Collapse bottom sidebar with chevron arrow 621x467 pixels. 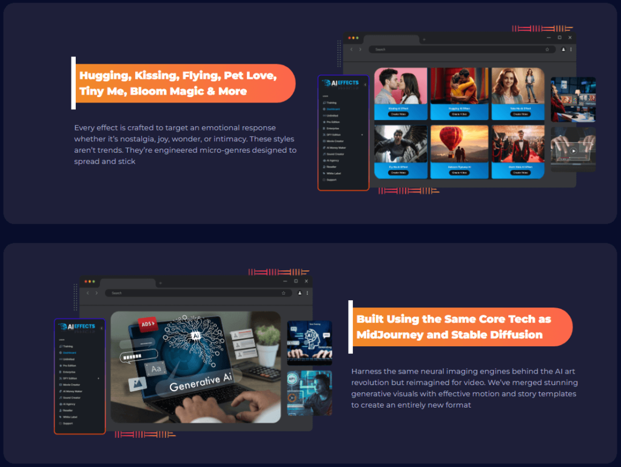(101, 328)
